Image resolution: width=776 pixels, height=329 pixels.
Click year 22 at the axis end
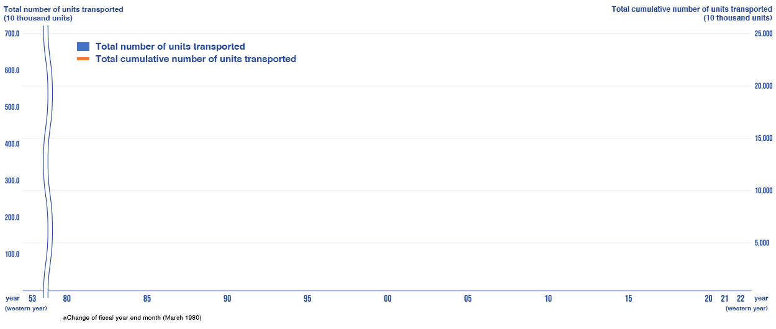tap(741, 299)
